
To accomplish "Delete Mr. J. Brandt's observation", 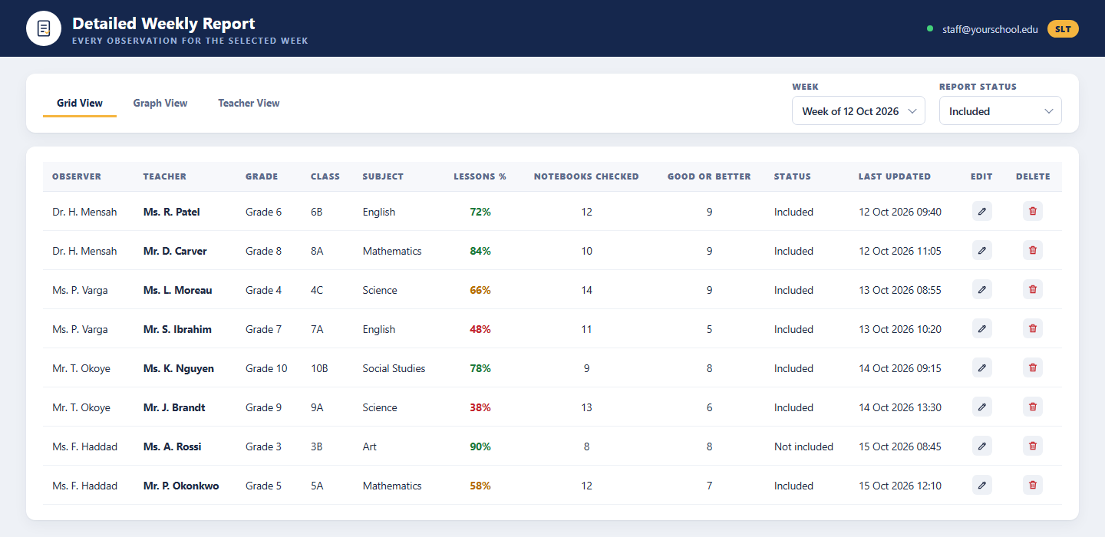I will tap(1032, 407).
